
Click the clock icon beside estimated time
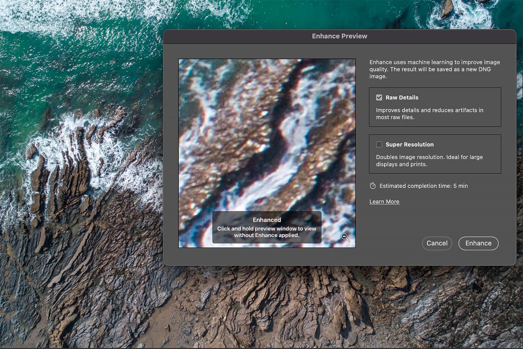(373, 185)
